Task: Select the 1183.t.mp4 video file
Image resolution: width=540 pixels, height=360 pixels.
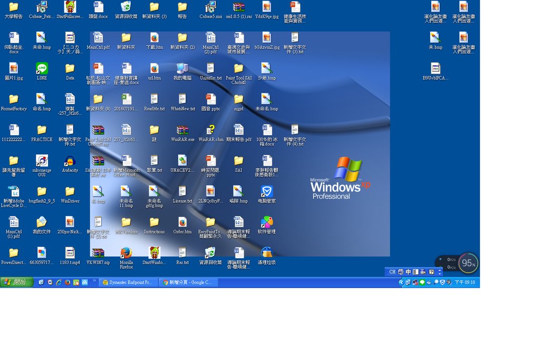Action: 70,256
